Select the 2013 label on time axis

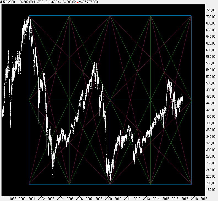click(146, 198)
